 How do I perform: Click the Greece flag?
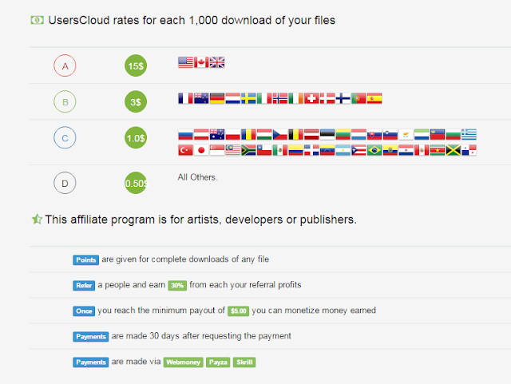click(469, 134)
